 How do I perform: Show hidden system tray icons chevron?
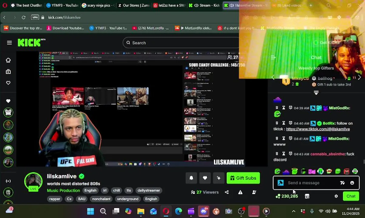click(293, 211)
